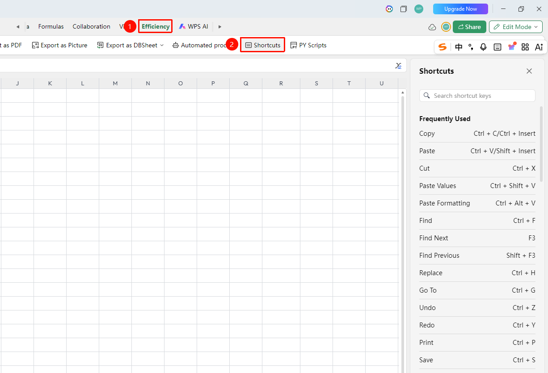The height and width of the screenshot is (373, 548).
Task: Check cloud sync status icon
Action: [x=432, y=27]
